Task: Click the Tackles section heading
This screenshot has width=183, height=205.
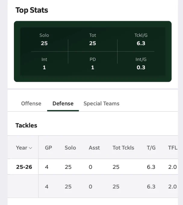Action: point(26,125)
